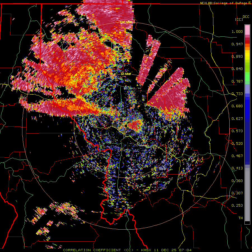Viewport: 252px width, 252px height.
Task: Click the 0.840 color scale value
Action: 237,69
